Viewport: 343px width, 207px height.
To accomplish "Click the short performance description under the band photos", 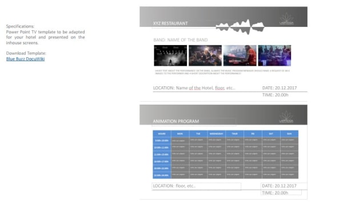I will [x=222, y=72].
